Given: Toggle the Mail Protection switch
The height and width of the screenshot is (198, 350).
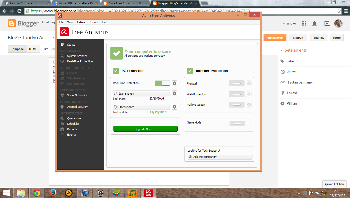Looking at the screenshot, I should 237,105.
